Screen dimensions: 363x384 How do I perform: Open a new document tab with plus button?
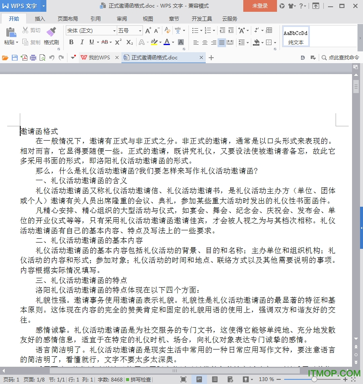coord(211,58)
